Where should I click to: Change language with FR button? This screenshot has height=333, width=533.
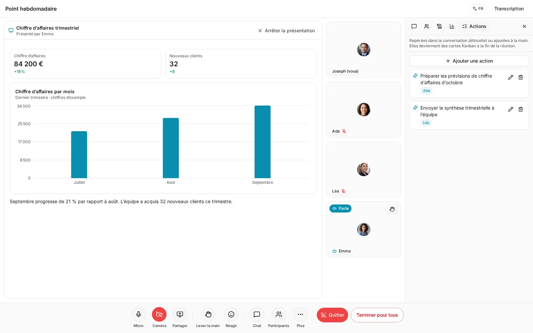pyautogui.click(x=478, y=9)
